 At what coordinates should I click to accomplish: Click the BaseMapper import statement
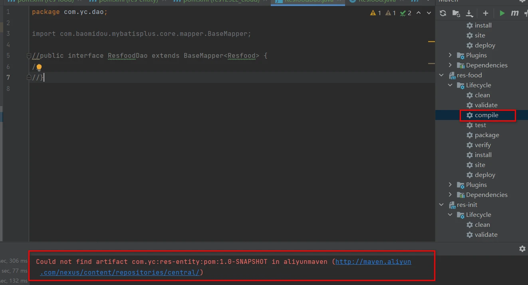[141, 34]
